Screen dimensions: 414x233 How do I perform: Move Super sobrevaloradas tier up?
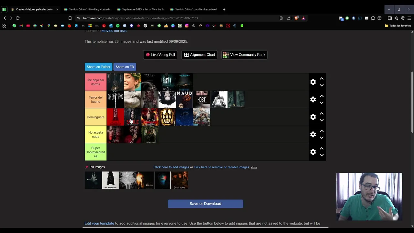coord(321,149)
